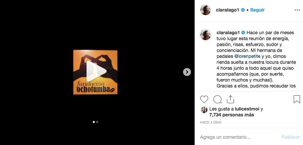View the lulicestmoi profile from likes
Screen dimensions: 303x145
click(247, 109)
